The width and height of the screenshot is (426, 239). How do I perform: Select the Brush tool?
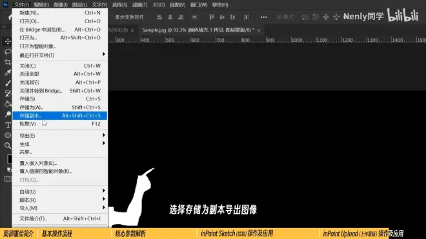pyautogui.click(x=8, y=83)
